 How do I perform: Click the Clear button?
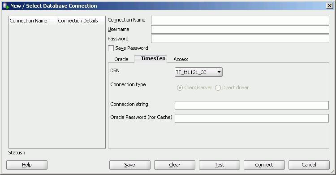click(x=175, y=165)
